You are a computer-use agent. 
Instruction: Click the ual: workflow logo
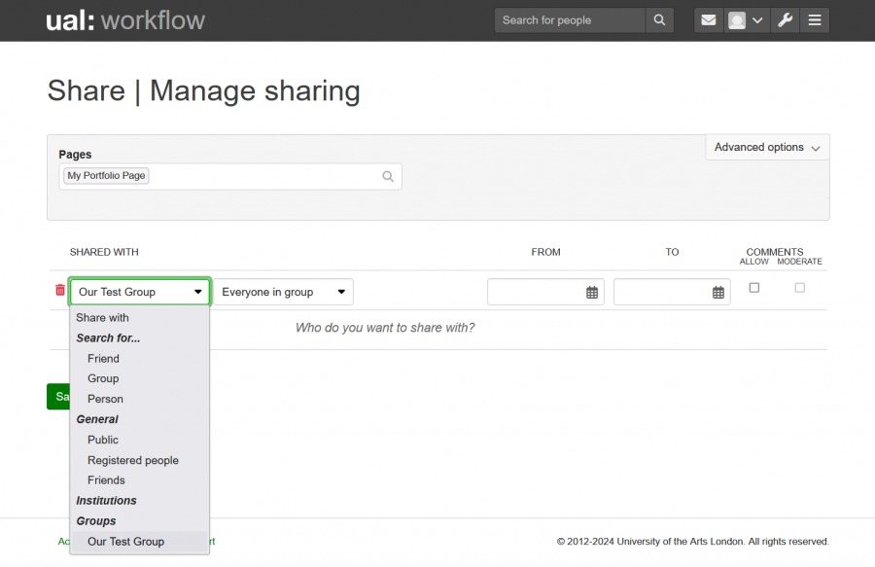(124, 19)
